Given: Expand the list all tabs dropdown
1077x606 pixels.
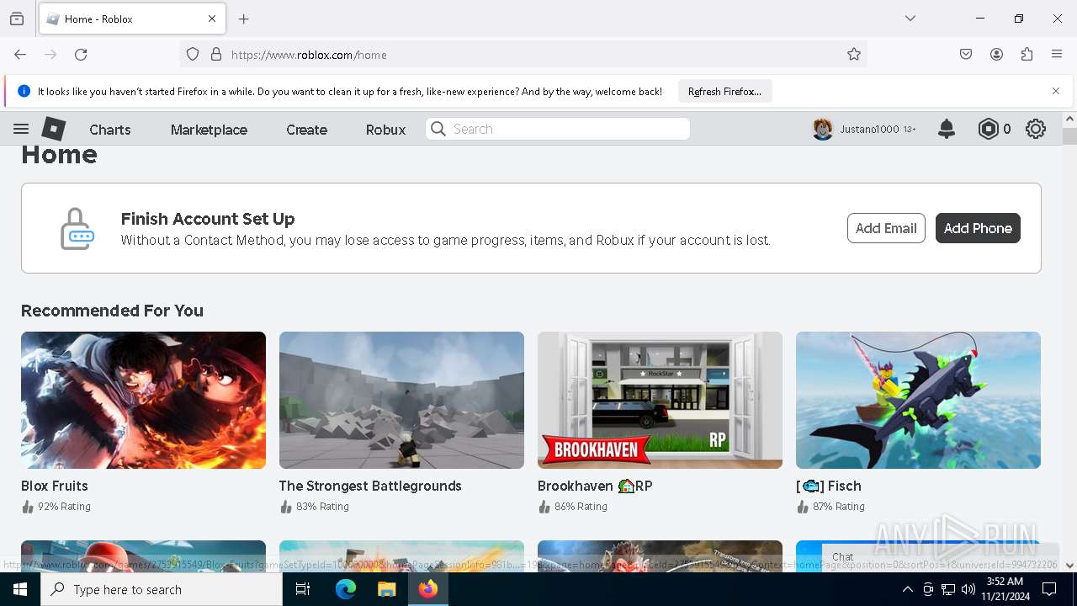Looking at the screenshot, I should point(910,19).
